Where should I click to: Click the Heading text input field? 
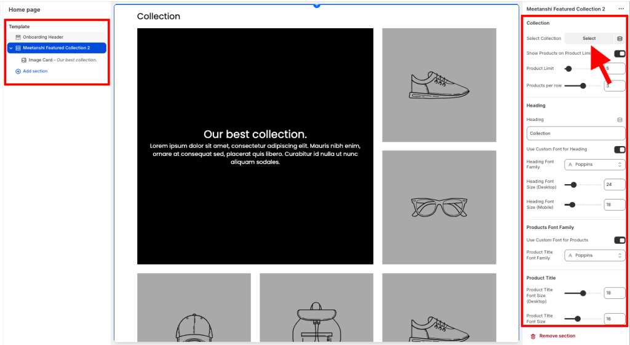click(x=576, y=133)
